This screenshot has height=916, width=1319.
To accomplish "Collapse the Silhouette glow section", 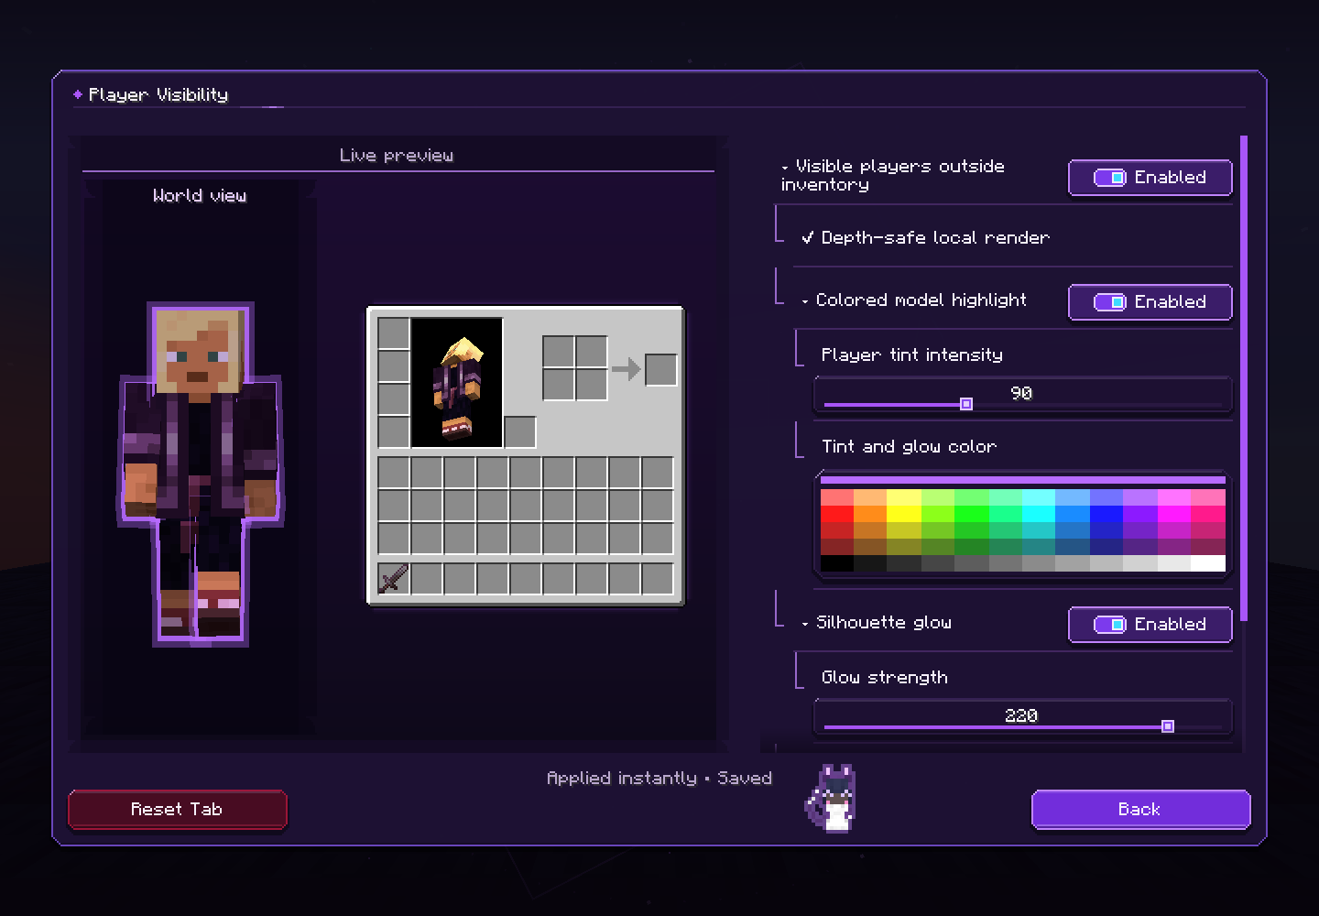I will pos(805,624).
